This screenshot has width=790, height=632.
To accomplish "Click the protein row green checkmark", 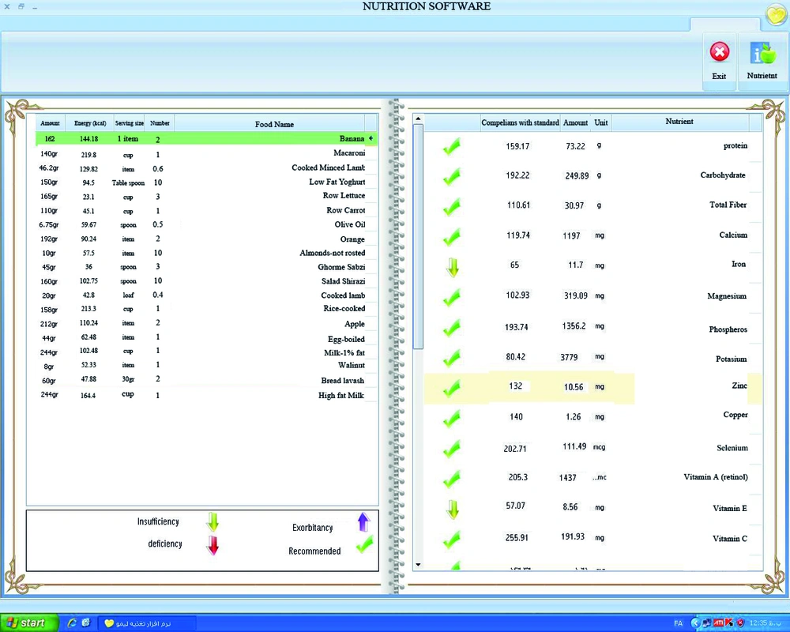I will click(452, 147).
